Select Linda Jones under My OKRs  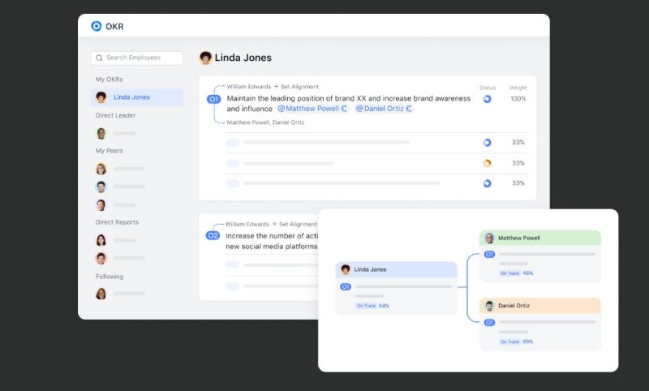point(137,97)
